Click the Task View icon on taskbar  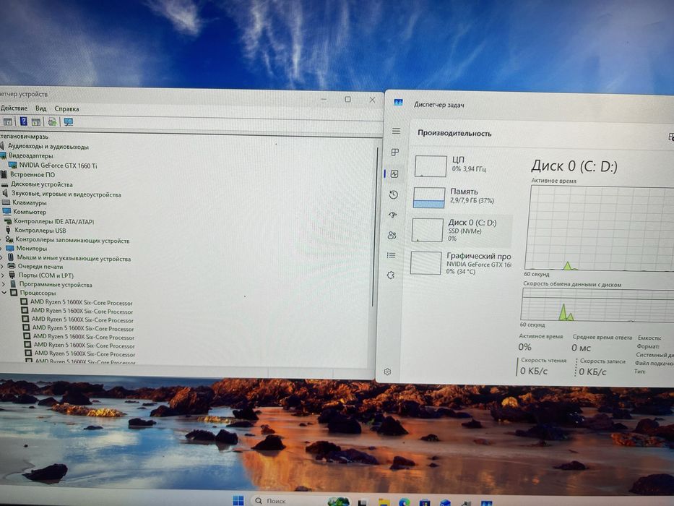(x=363, y=502)
